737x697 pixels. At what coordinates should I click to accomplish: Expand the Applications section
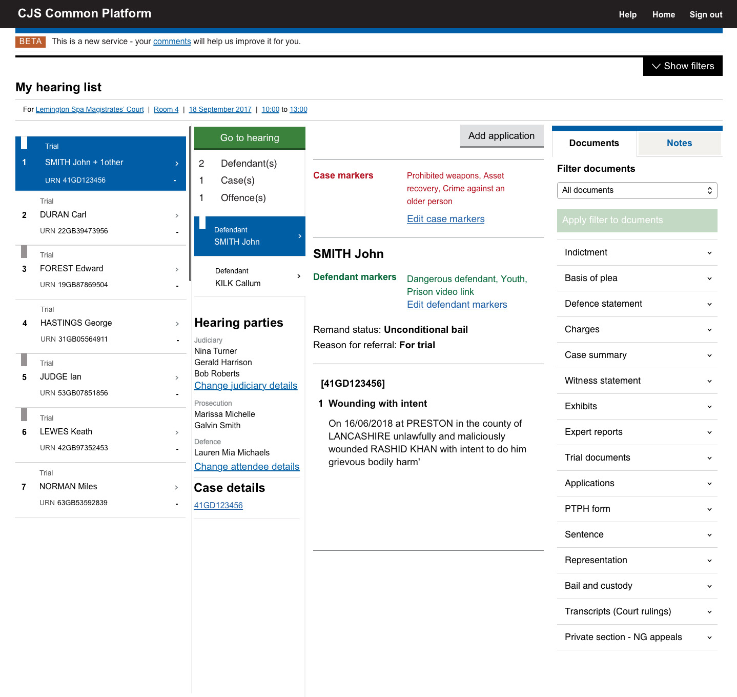(x=637, y=483)
